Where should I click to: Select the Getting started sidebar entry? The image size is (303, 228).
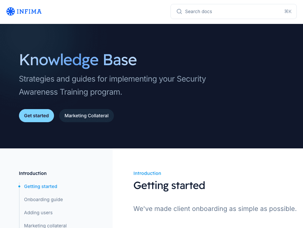click(x=41, y=186)
